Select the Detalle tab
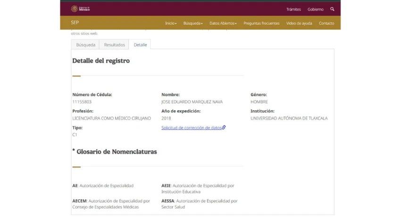 pyautogui.click(x=140, y=44)
